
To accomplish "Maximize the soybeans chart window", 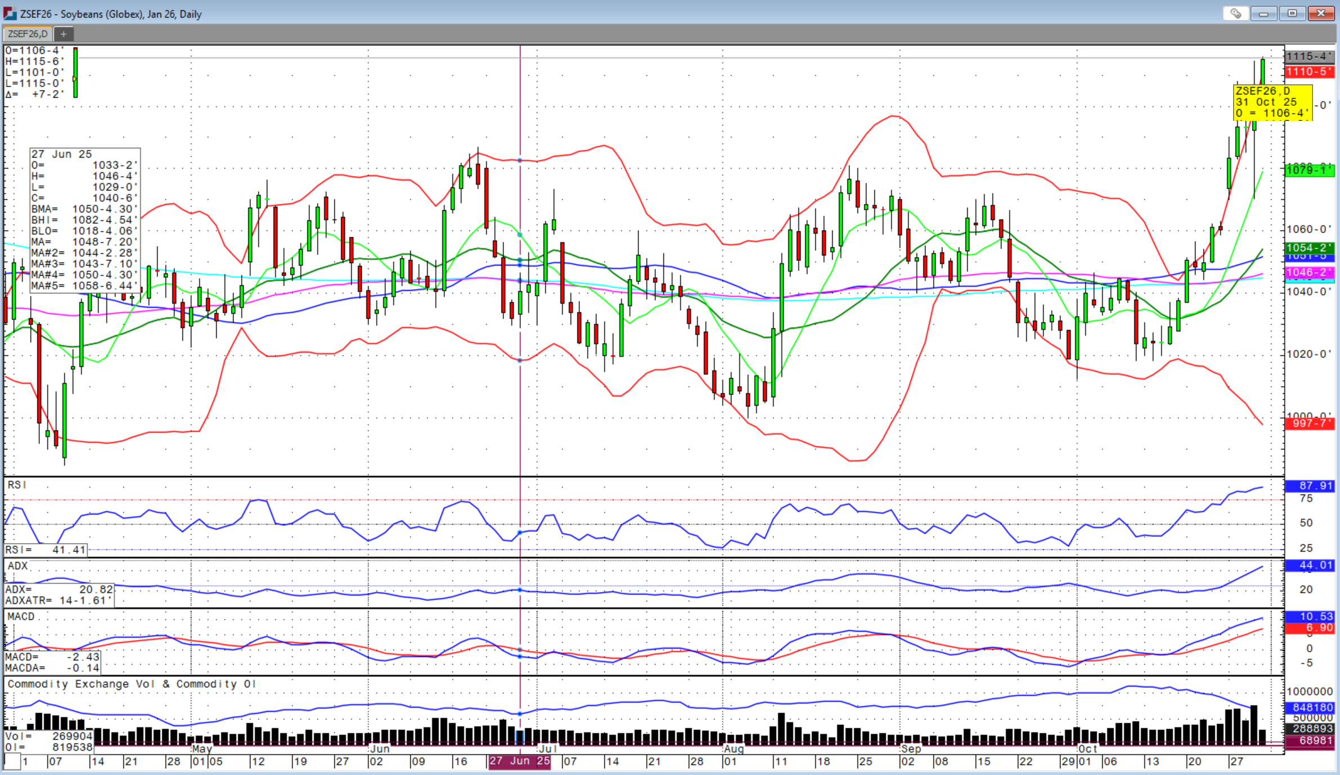I will pyautogui.click(x=1292, y=13).
